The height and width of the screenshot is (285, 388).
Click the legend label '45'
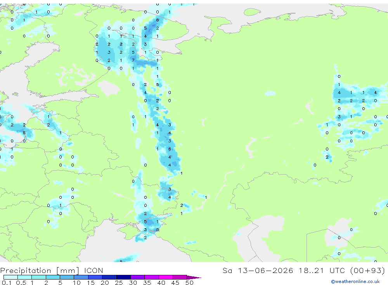[175, 283]
